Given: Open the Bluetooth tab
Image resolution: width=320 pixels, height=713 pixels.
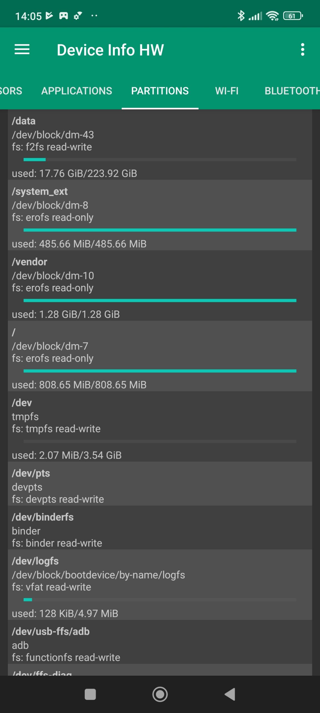Looking at the screenshot, I should tap(292, 91).
